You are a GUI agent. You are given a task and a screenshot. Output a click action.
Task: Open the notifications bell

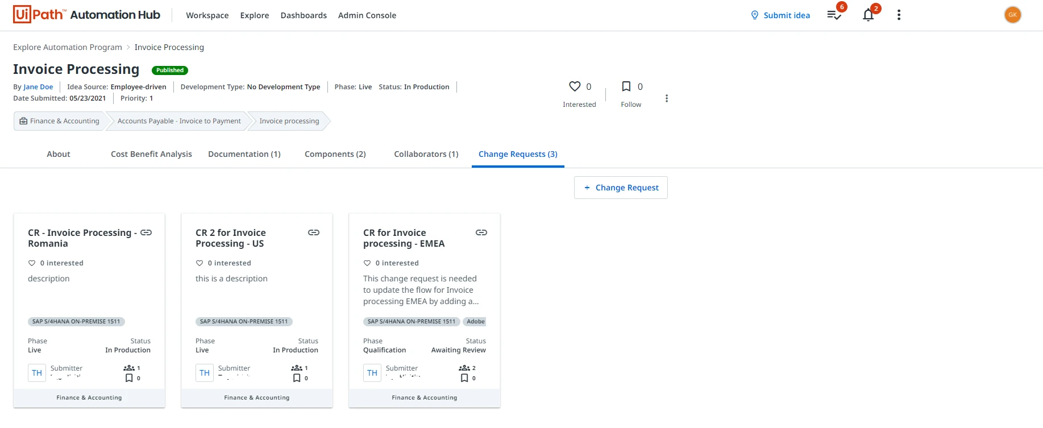868,15
